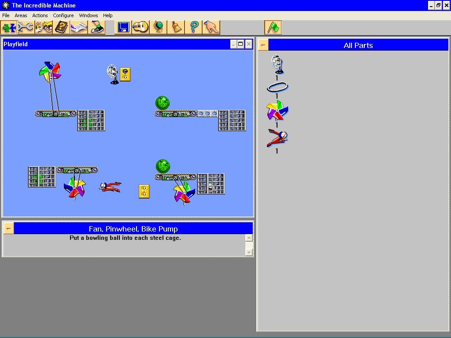Select the perforated metal ramp piece
Image resolution: width=451 pixels, height=338 pixels.
207,114
